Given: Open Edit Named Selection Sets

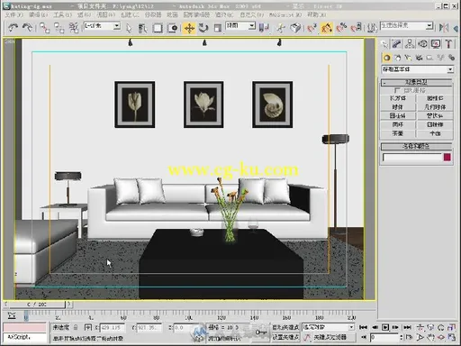Looking at the screenshot, I should [x=372, y=28].
